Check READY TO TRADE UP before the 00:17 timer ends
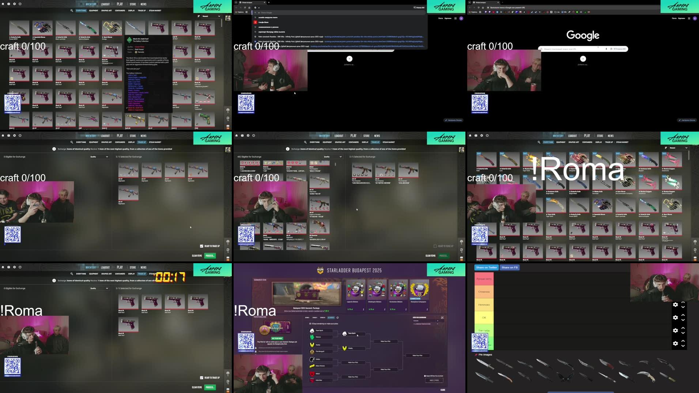Screen dimensions: 699x393 201,377
